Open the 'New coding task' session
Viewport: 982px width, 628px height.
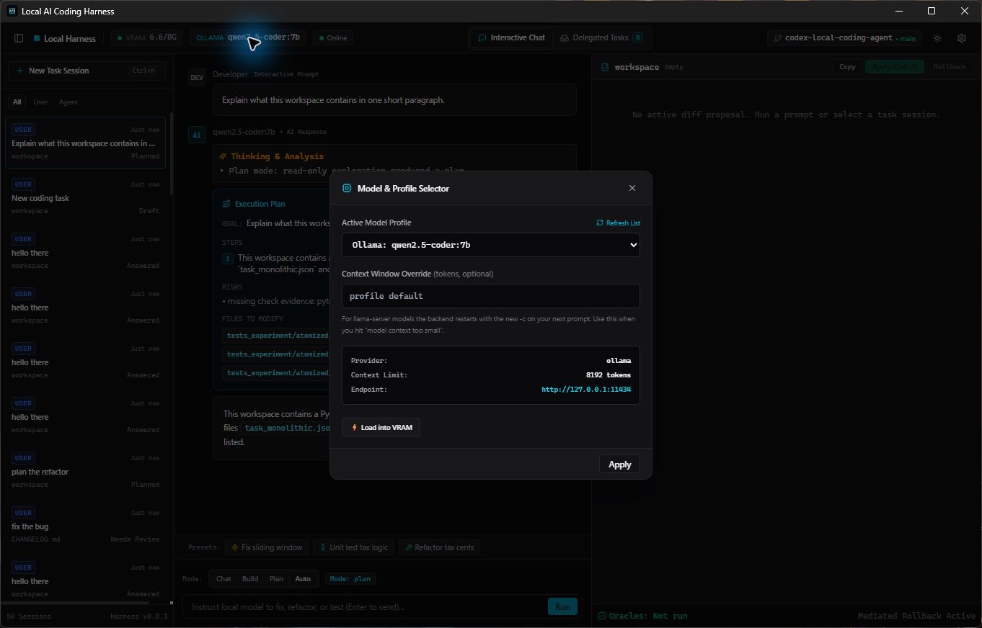[85, 197]
